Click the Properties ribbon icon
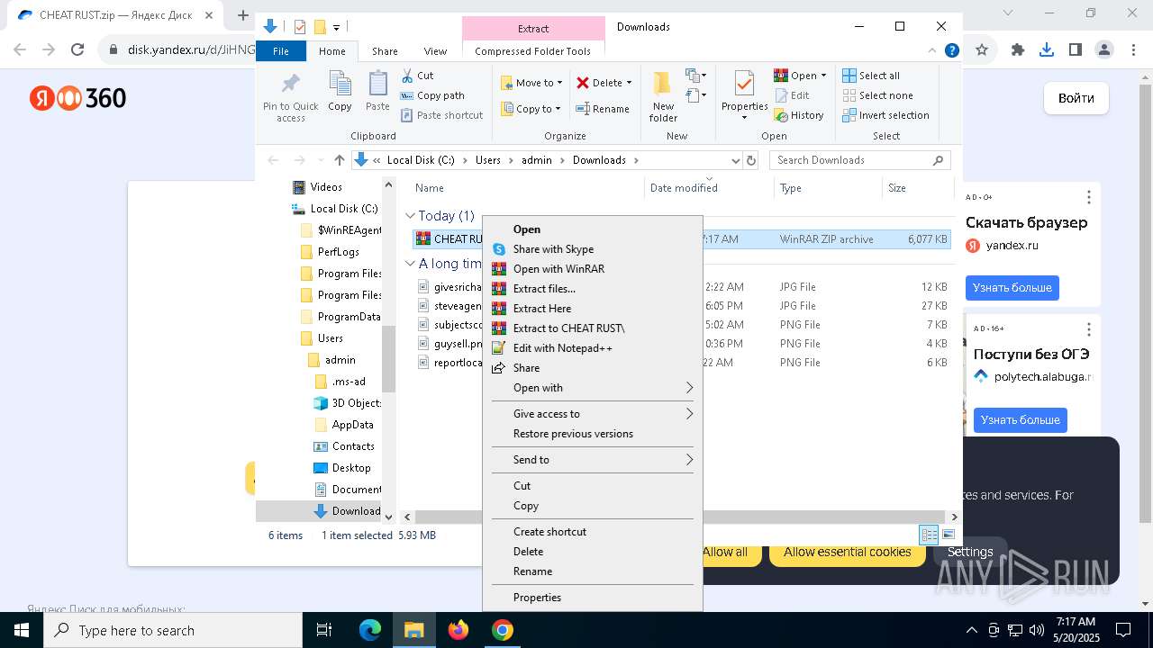Image resolution: width=1153 pixels, height=648 pixels. pyautogui.click(x=744, y=85)
